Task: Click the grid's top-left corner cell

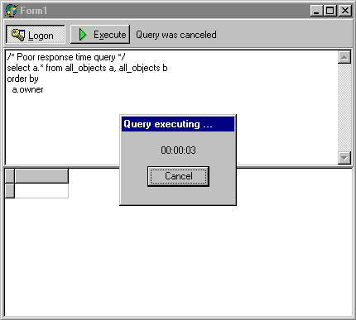Action: (x=10, y=176)
